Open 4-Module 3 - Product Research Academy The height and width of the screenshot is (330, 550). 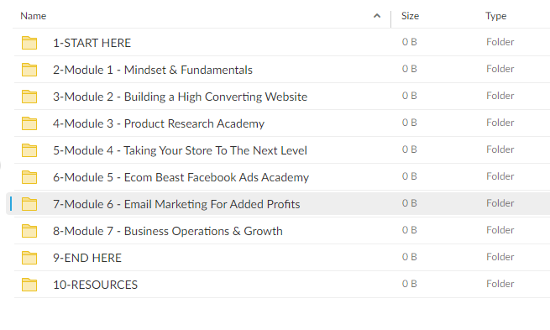click(x=159, y=123)
